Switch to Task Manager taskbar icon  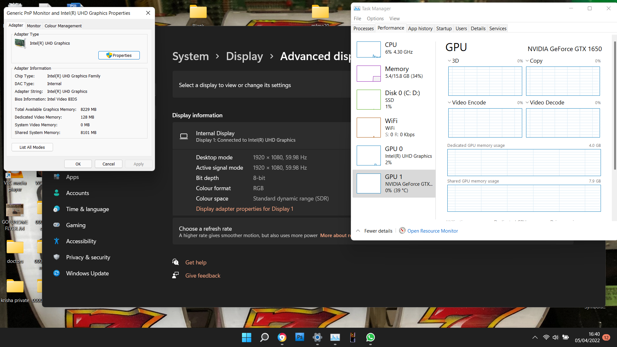(335, 337)
